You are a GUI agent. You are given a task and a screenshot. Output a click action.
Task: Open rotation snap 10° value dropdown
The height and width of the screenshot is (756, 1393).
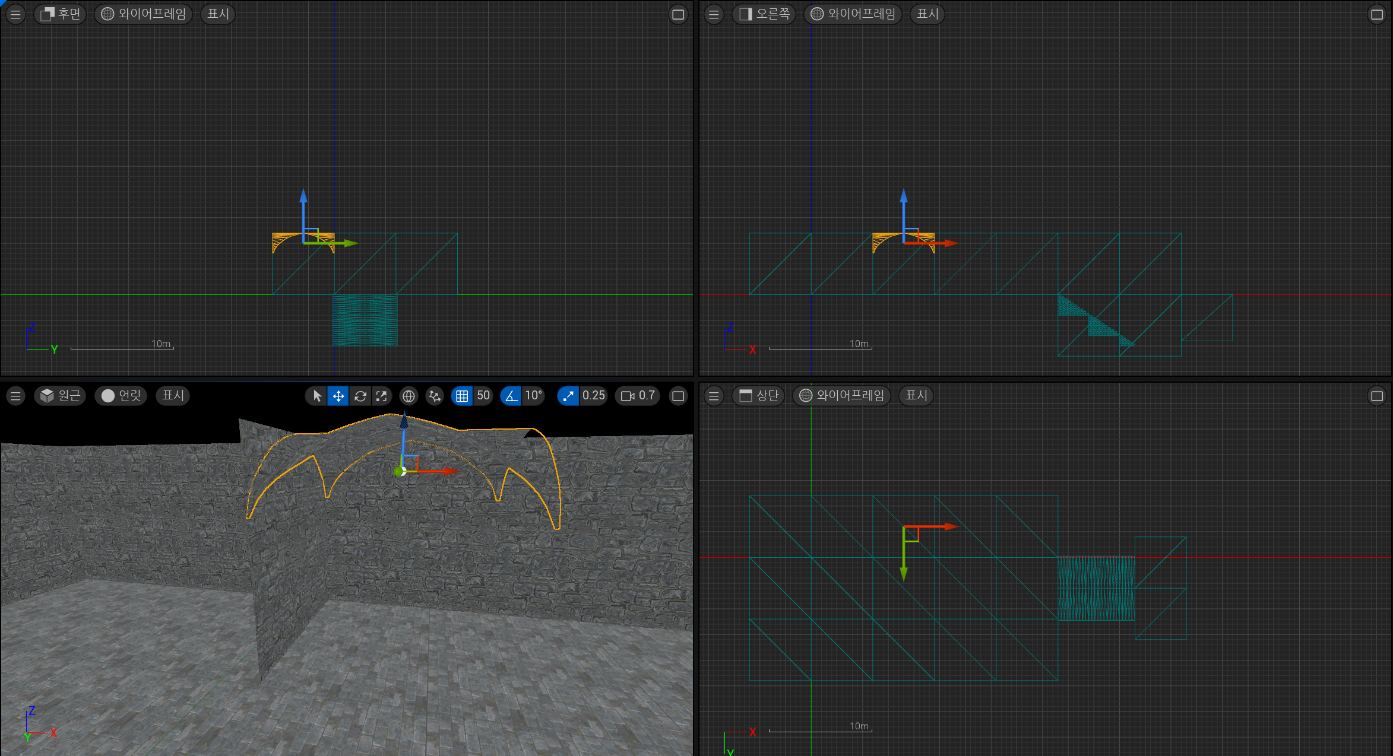[533, 396]
